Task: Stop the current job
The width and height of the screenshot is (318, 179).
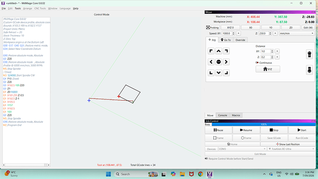Action: (x=274, y=130)
